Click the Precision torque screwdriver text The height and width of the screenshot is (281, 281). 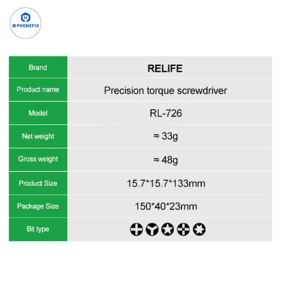[x=165, y=91]
